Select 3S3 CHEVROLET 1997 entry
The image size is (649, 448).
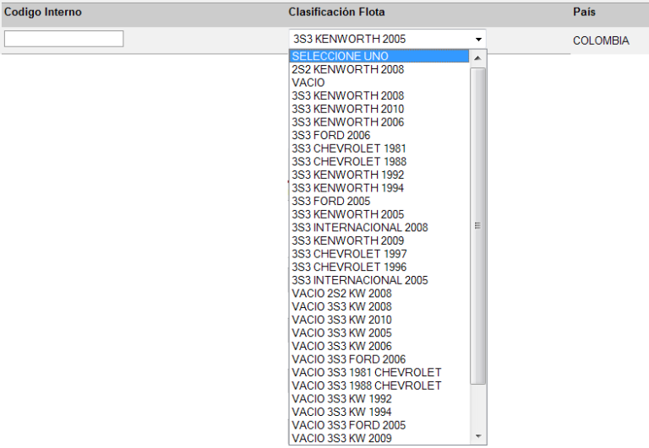[x=348, y=254]
